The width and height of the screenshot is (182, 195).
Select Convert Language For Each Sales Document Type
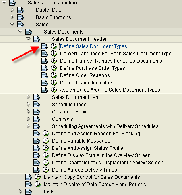click(x=116, y=54)
